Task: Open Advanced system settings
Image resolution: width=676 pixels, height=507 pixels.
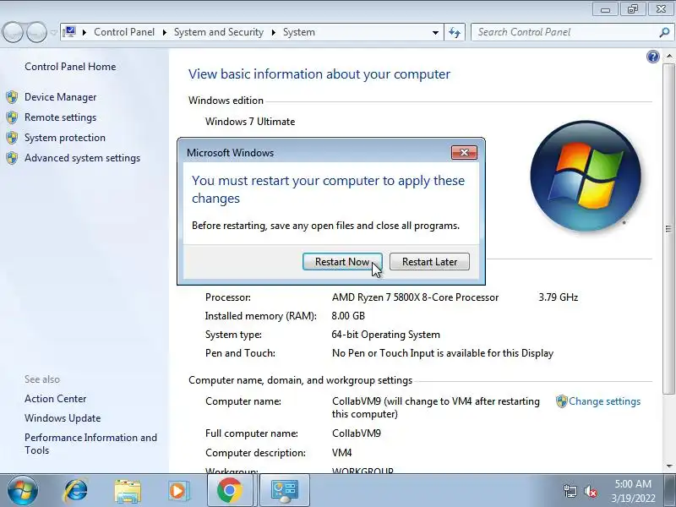Action: point(82,158)
